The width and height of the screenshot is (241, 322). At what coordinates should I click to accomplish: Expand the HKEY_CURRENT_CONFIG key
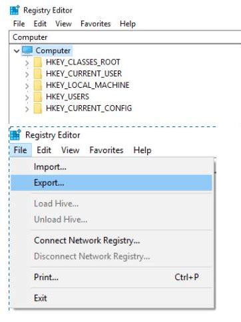click(27, 109)
